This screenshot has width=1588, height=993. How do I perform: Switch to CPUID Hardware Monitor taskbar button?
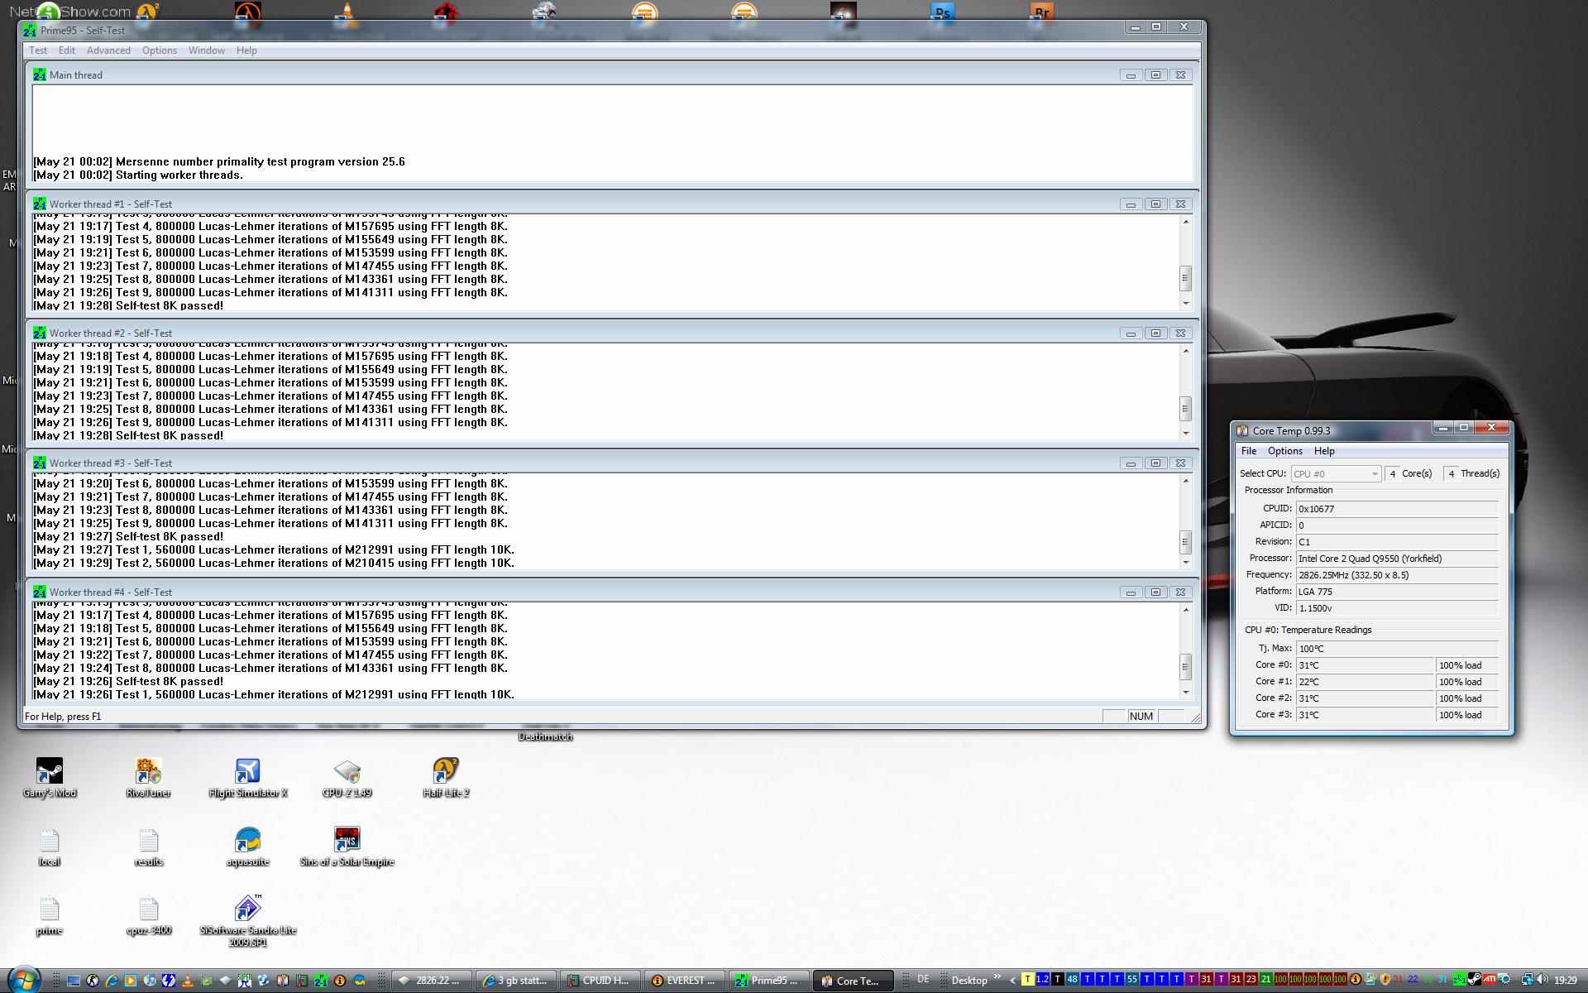pyautogui.click(x=600, y=981)
